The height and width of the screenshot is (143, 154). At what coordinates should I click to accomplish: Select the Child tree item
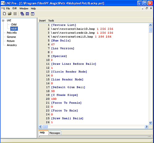[14, 24]
